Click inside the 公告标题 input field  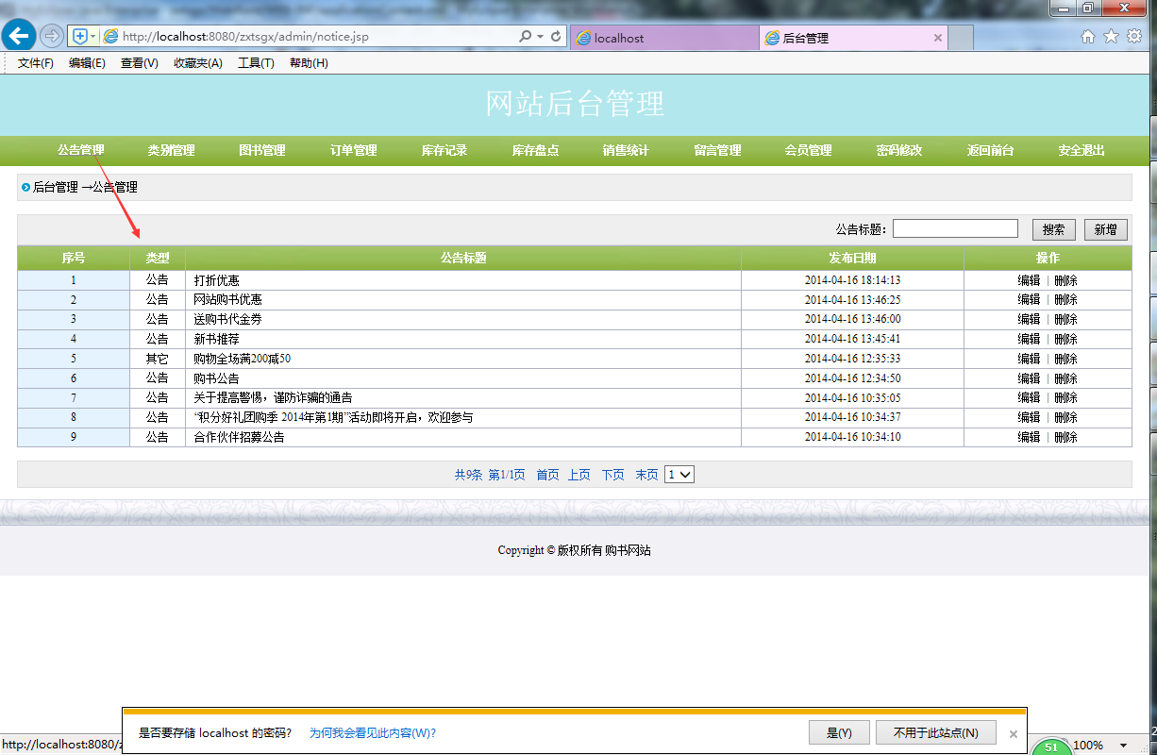point(955,227)
